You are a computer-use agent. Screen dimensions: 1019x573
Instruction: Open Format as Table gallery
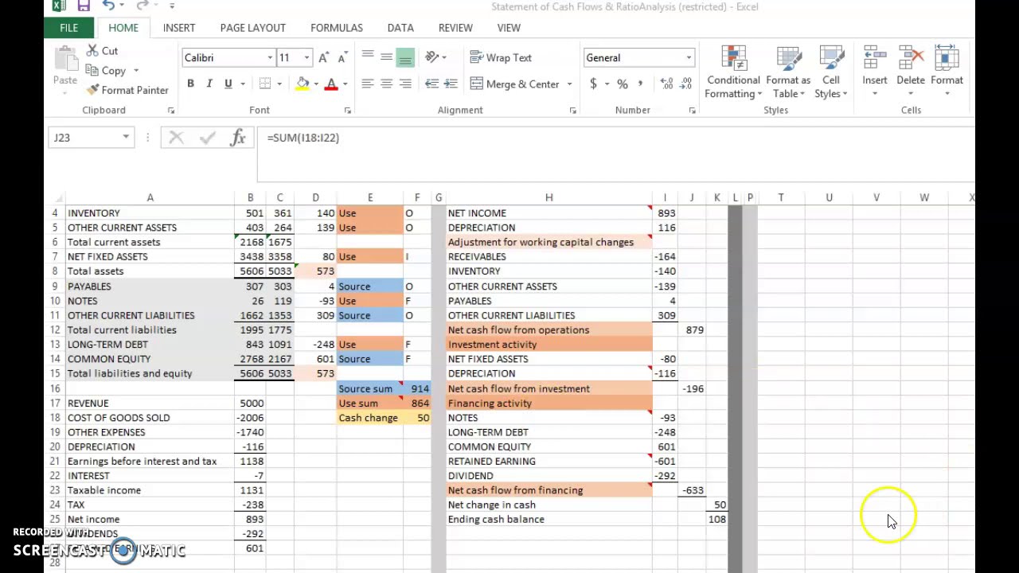pos(788,72)
